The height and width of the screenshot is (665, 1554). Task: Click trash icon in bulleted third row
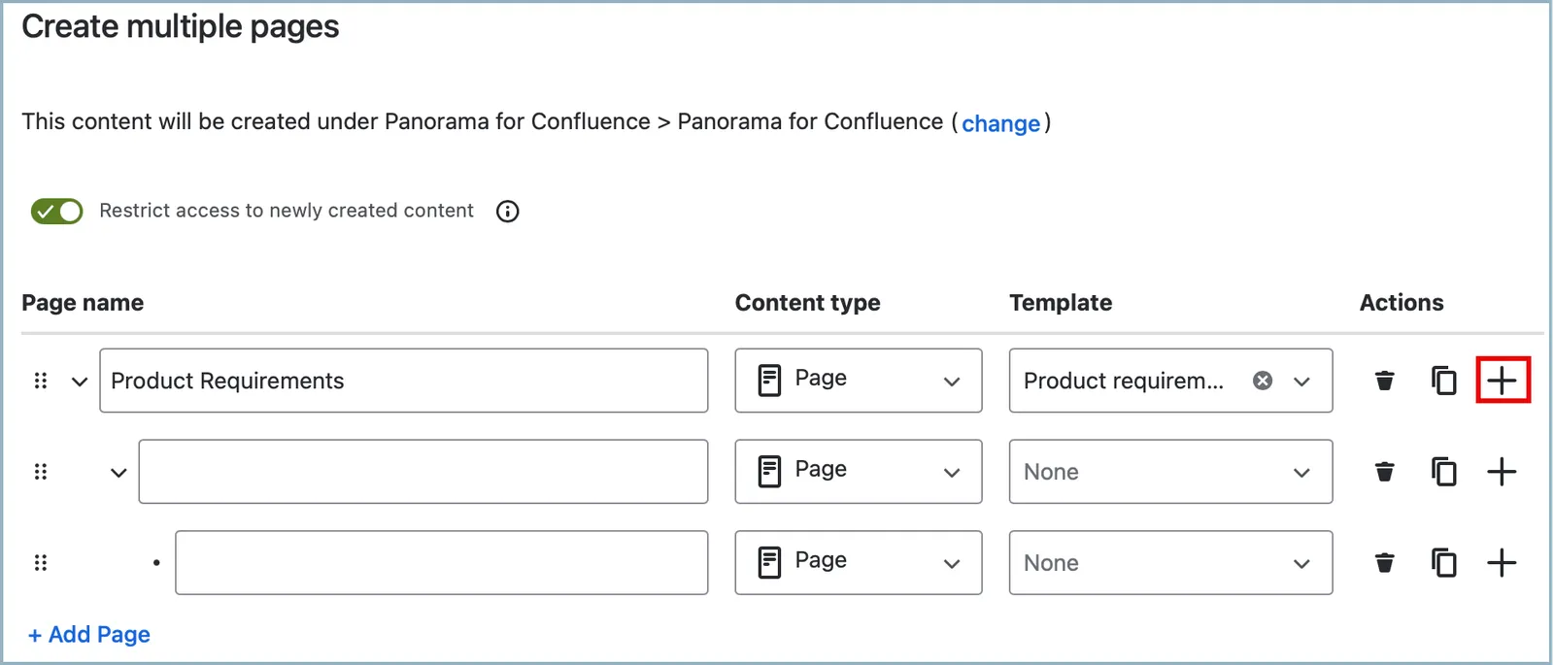(1385, 563)
